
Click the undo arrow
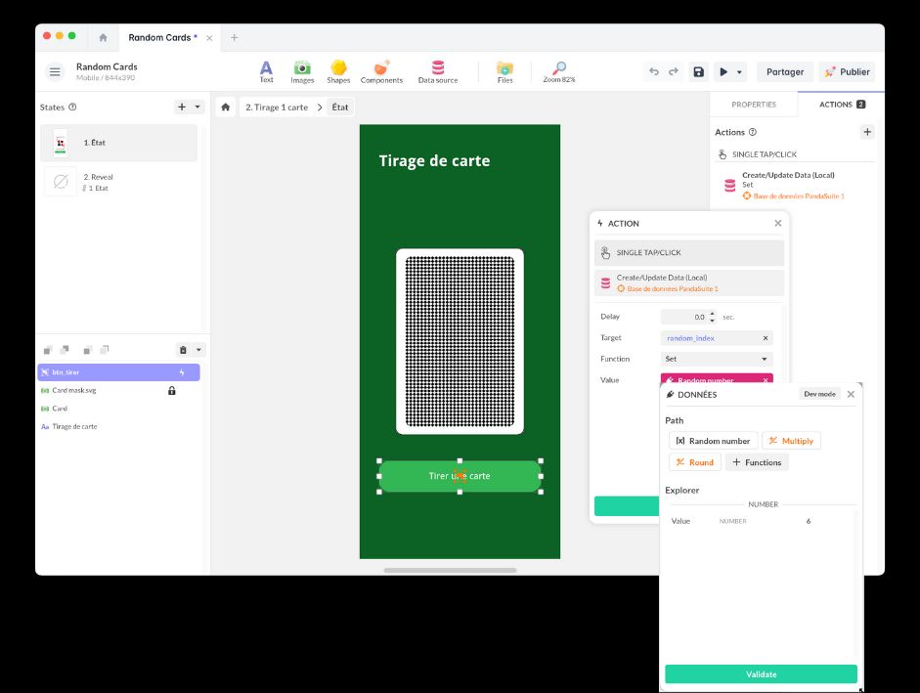point(654,71)
